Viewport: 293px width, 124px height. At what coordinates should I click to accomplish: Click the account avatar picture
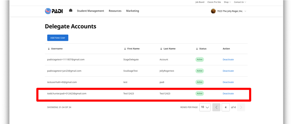(213, 11)
